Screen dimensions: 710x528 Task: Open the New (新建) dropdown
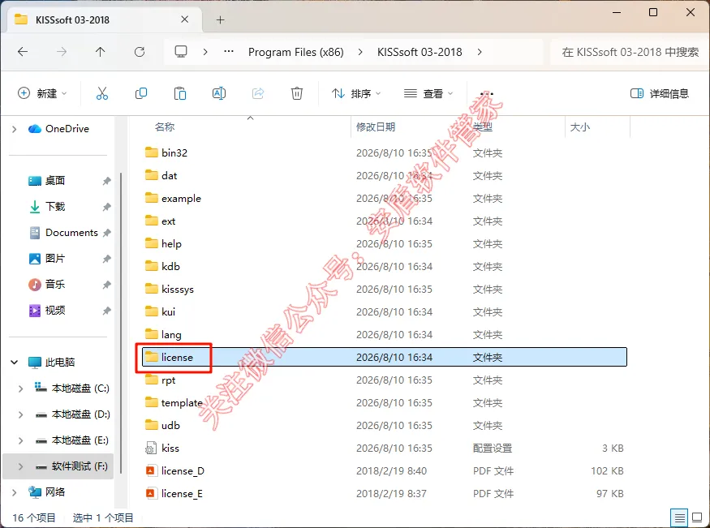tap(42, 93)
